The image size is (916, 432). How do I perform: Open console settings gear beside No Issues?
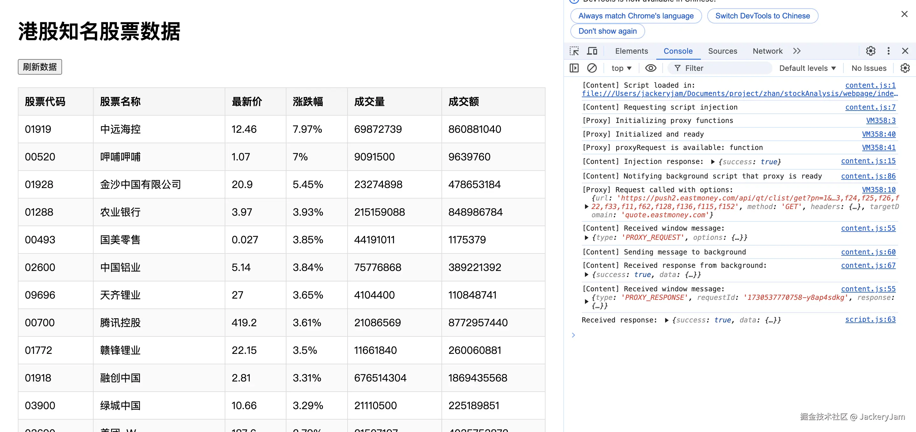point(905,68)
